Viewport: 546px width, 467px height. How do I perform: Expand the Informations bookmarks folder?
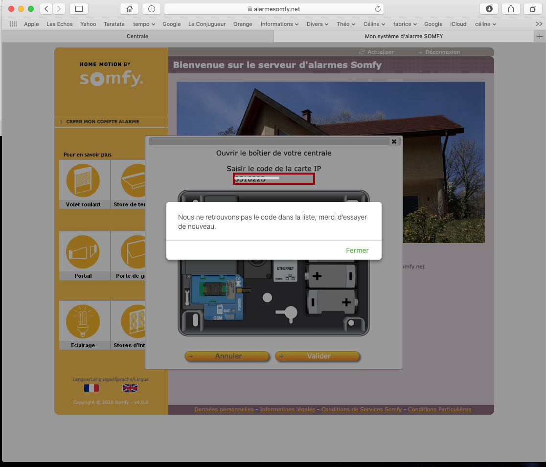click(279, 24)
